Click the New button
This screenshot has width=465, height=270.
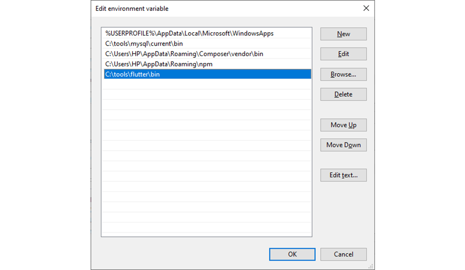[343, 34]
